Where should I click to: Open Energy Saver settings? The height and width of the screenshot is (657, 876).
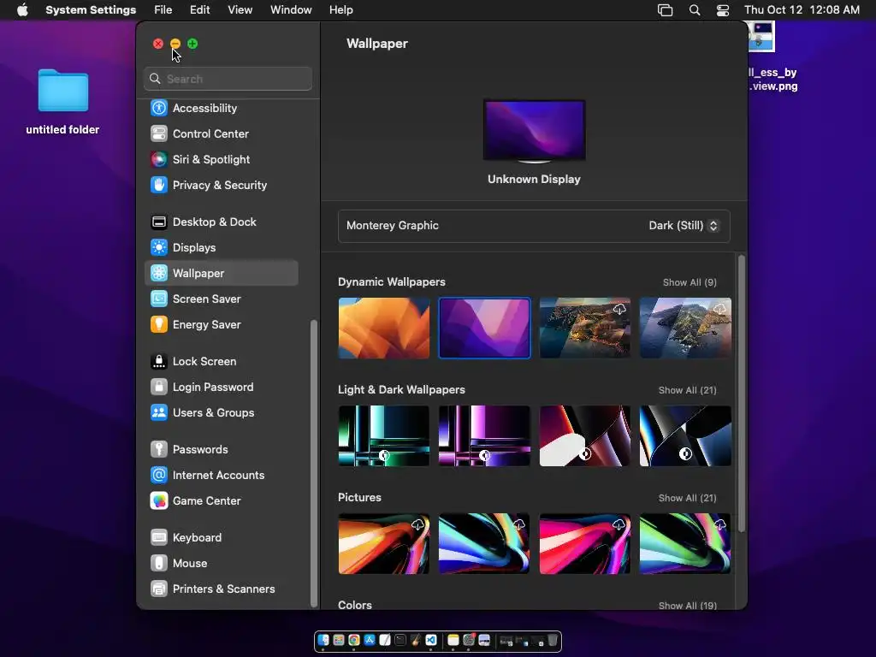tap(222, 324)
